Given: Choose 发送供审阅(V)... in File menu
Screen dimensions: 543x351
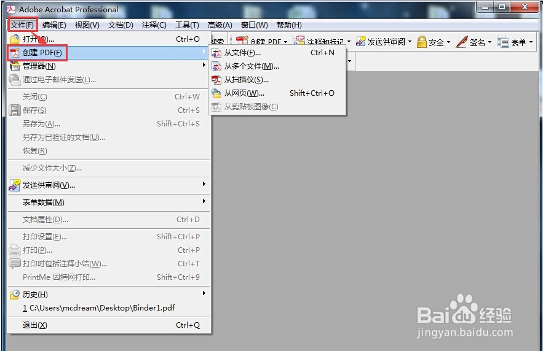Looking at the screenshot, I should (109, 185).
